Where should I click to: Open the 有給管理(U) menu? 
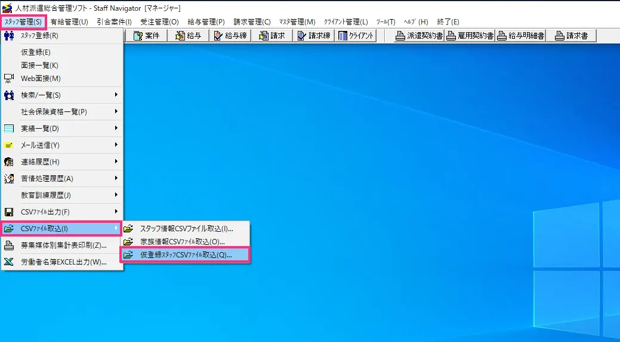coord(69,22)
